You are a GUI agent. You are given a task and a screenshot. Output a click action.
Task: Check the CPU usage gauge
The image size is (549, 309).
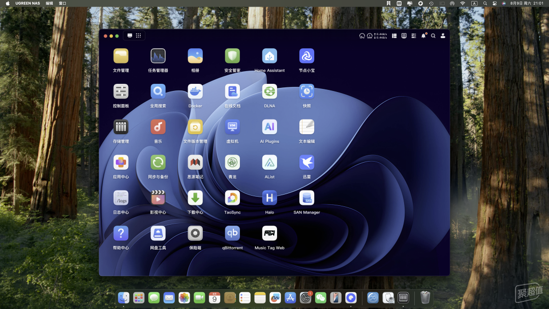(x=362, y=36)
